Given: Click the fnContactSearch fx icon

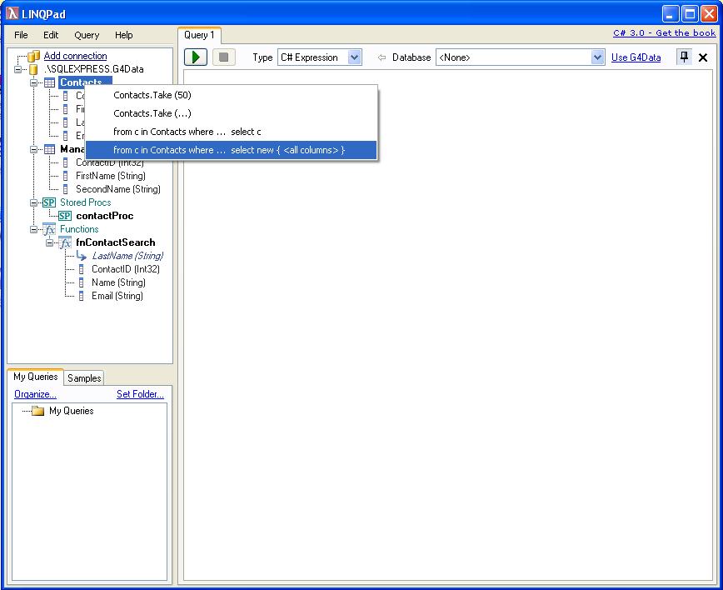Looking at the screenshot, I should (x=65, y=242).
